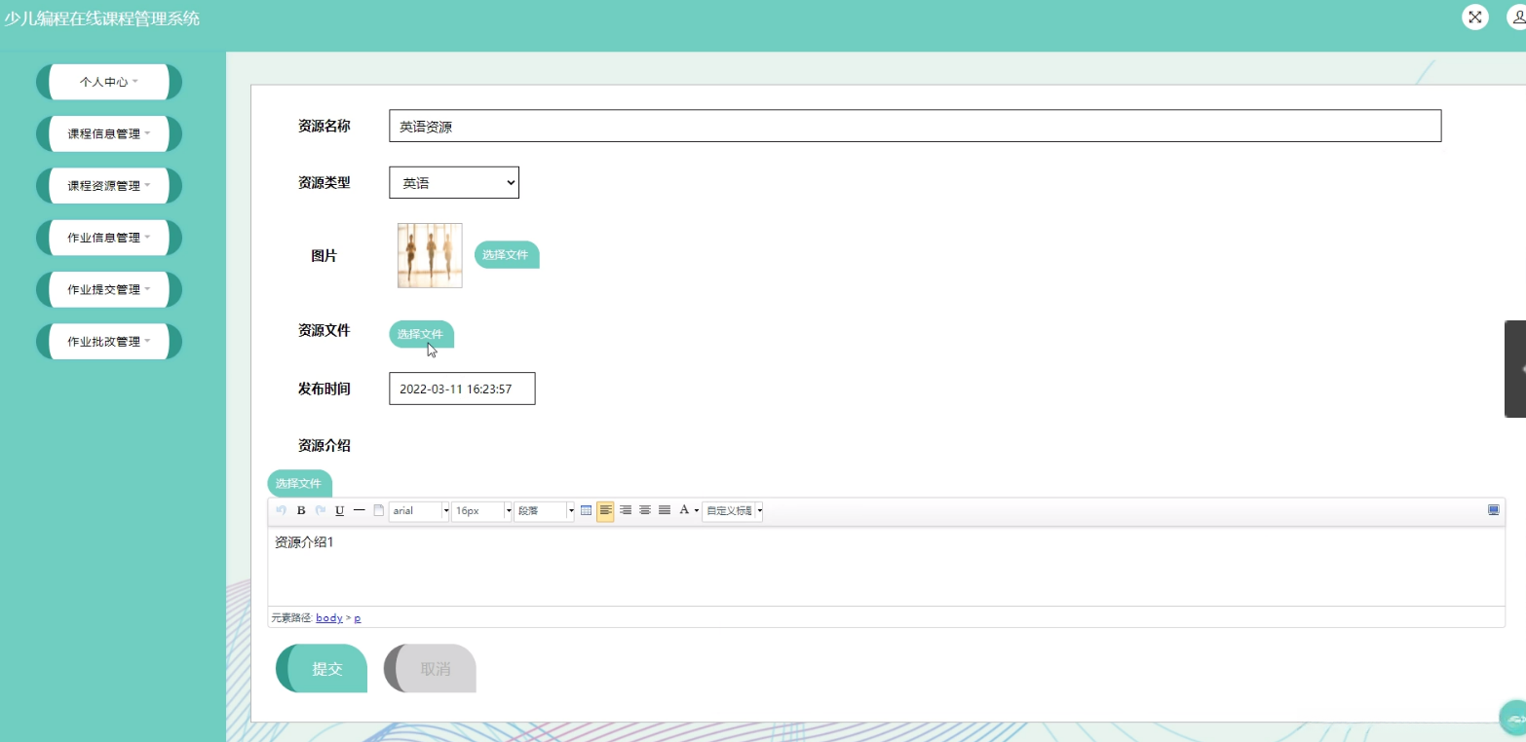
Task: Click the body link in element path
Action: [329, 618]
